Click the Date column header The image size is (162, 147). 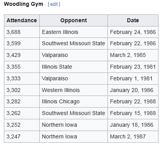pos(133,20)
